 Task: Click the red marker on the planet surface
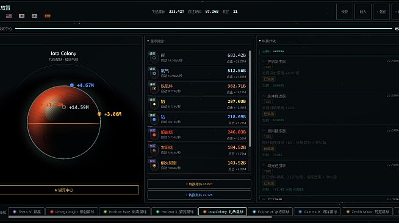(41, 105)
